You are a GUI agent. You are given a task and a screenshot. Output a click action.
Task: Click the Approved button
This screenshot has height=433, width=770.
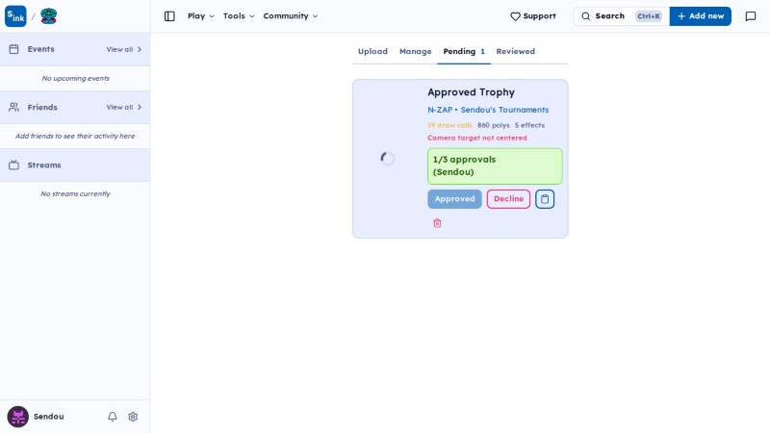point(454,199)
